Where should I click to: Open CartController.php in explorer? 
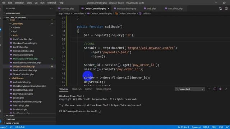tap(22, 39)
